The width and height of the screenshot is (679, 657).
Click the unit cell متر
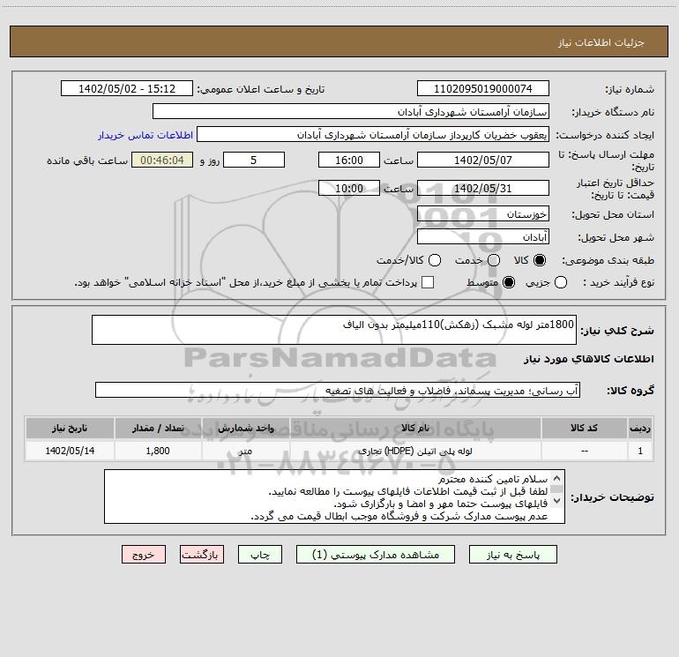point(245,451)
